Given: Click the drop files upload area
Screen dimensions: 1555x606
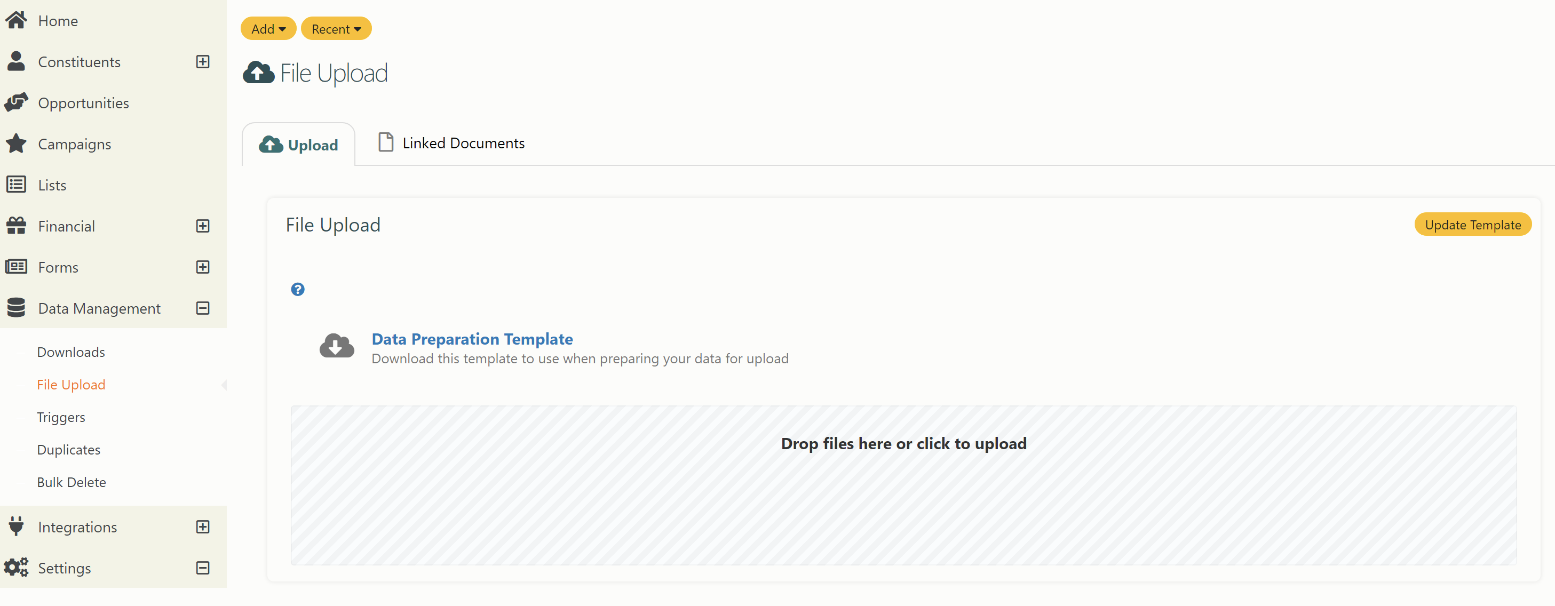Looking at the screenshot, I should 903,486.
